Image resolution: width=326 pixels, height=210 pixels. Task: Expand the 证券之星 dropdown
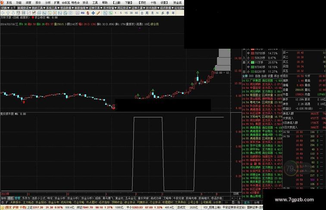138,8
